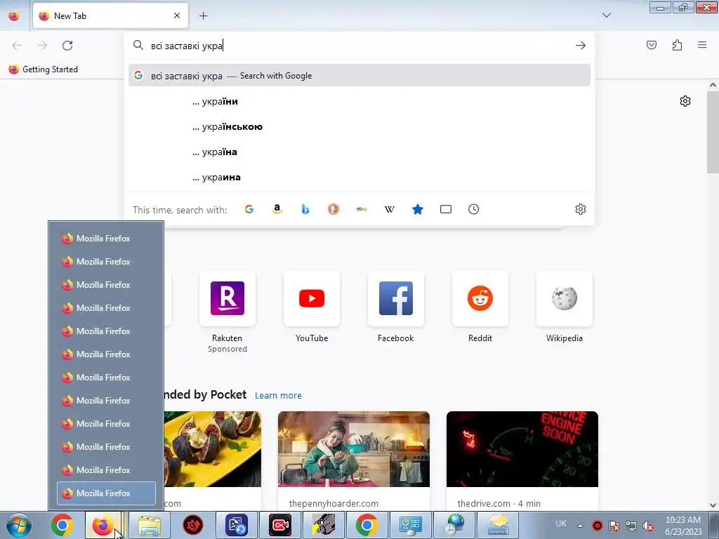Open the figs food article card

tap(213, 460)
